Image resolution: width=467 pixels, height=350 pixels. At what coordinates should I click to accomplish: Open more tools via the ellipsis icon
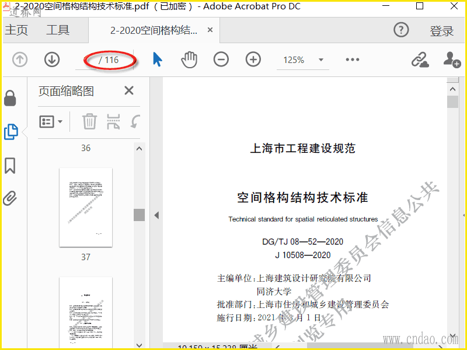tap(353, 60)
